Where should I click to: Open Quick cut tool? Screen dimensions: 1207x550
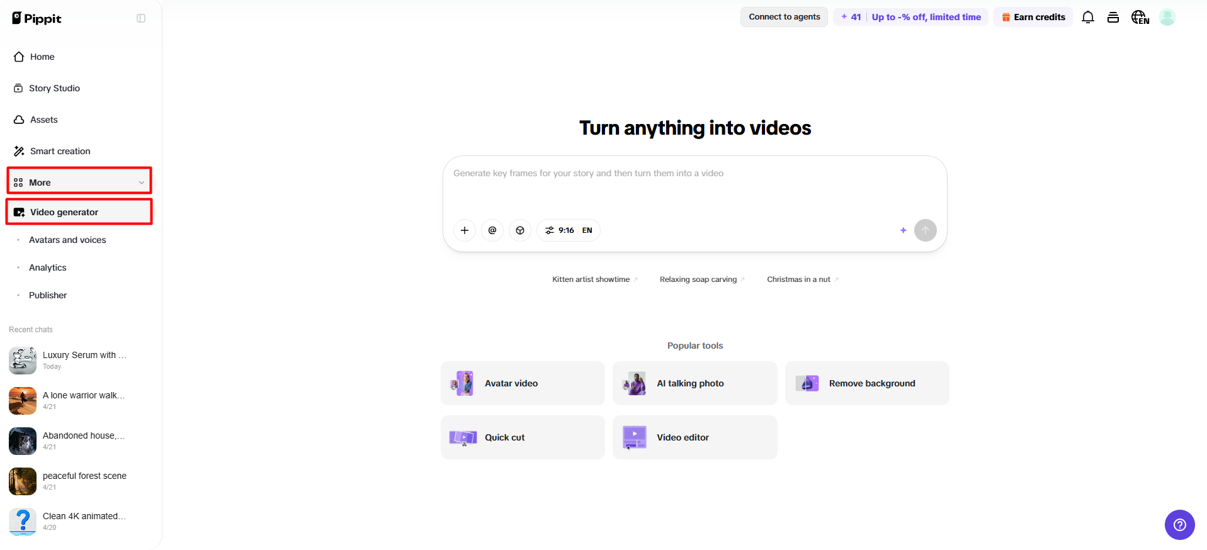click(523, 437)
